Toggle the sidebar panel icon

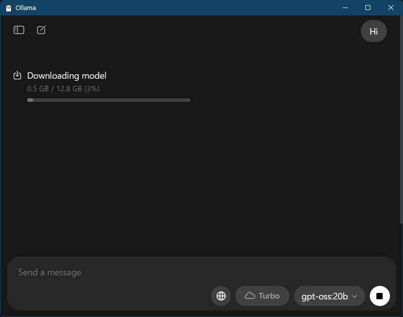point(19,30)
